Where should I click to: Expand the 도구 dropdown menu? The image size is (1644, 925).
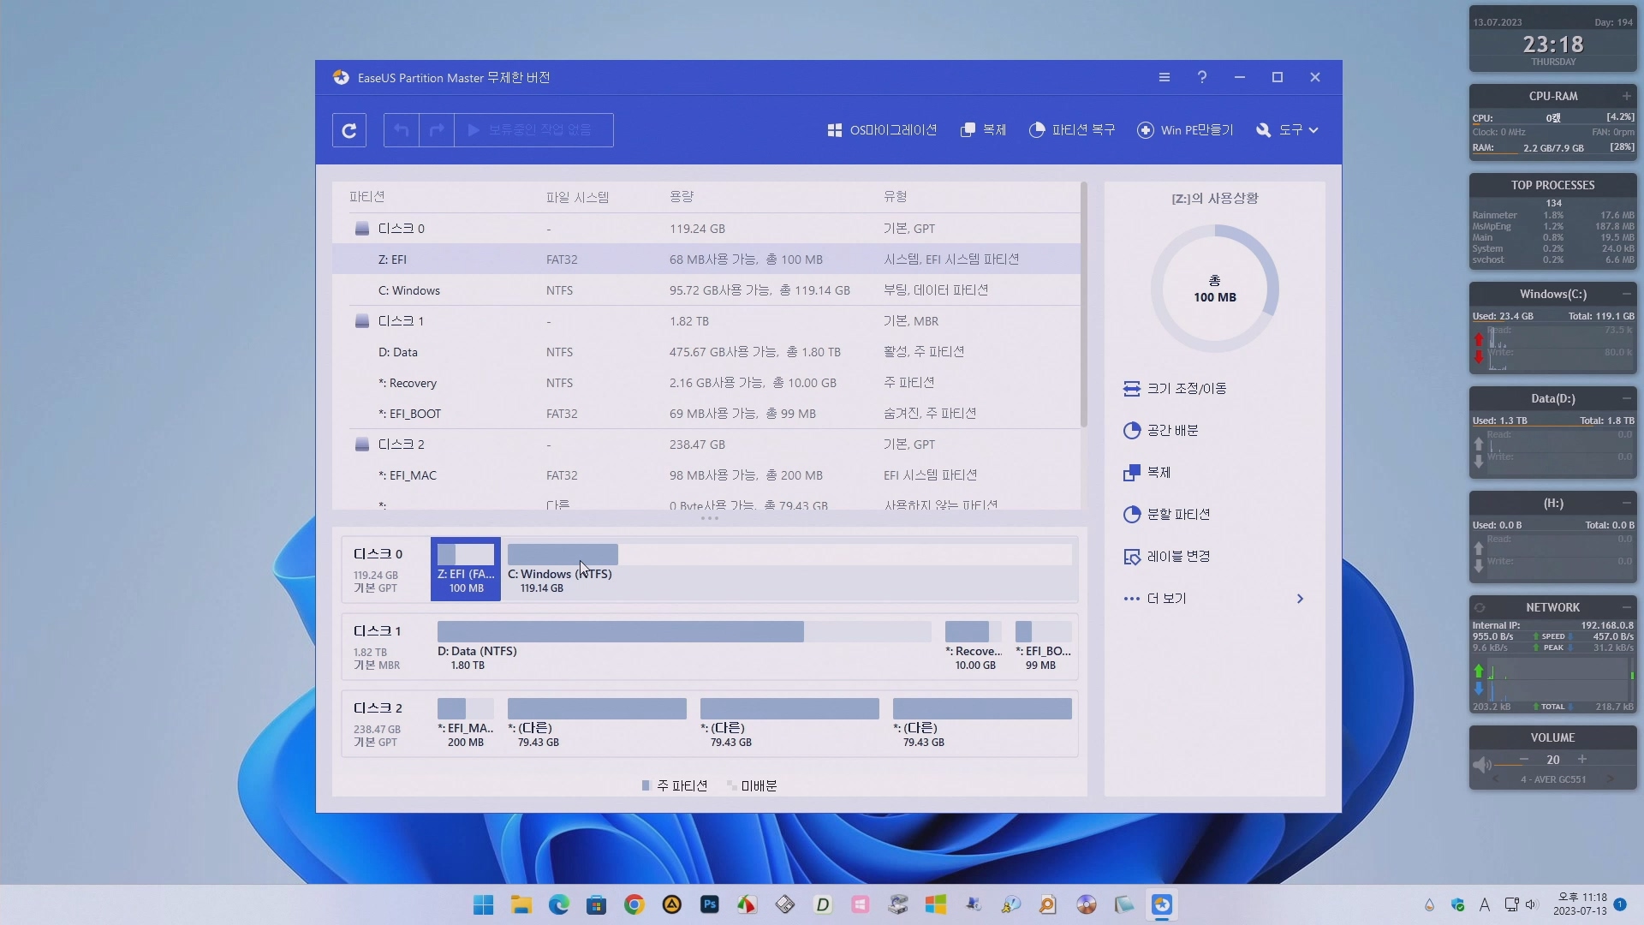click(x=1287, y=130)
